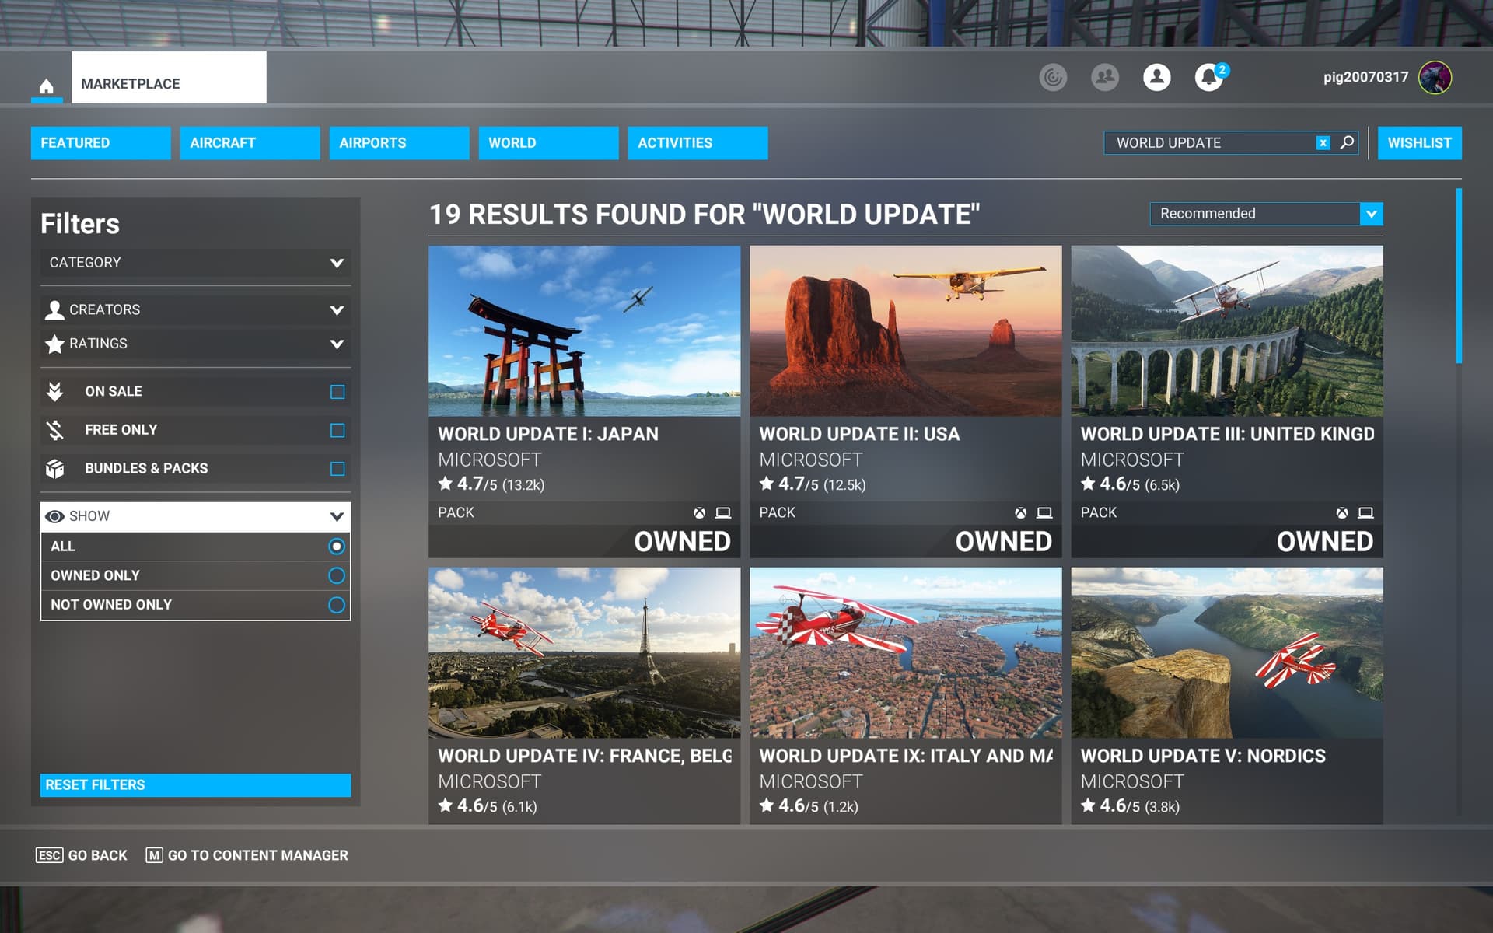This screenshot has width=1493, height=933.
Task: Switch to the Airports tab
Action: 399,143
